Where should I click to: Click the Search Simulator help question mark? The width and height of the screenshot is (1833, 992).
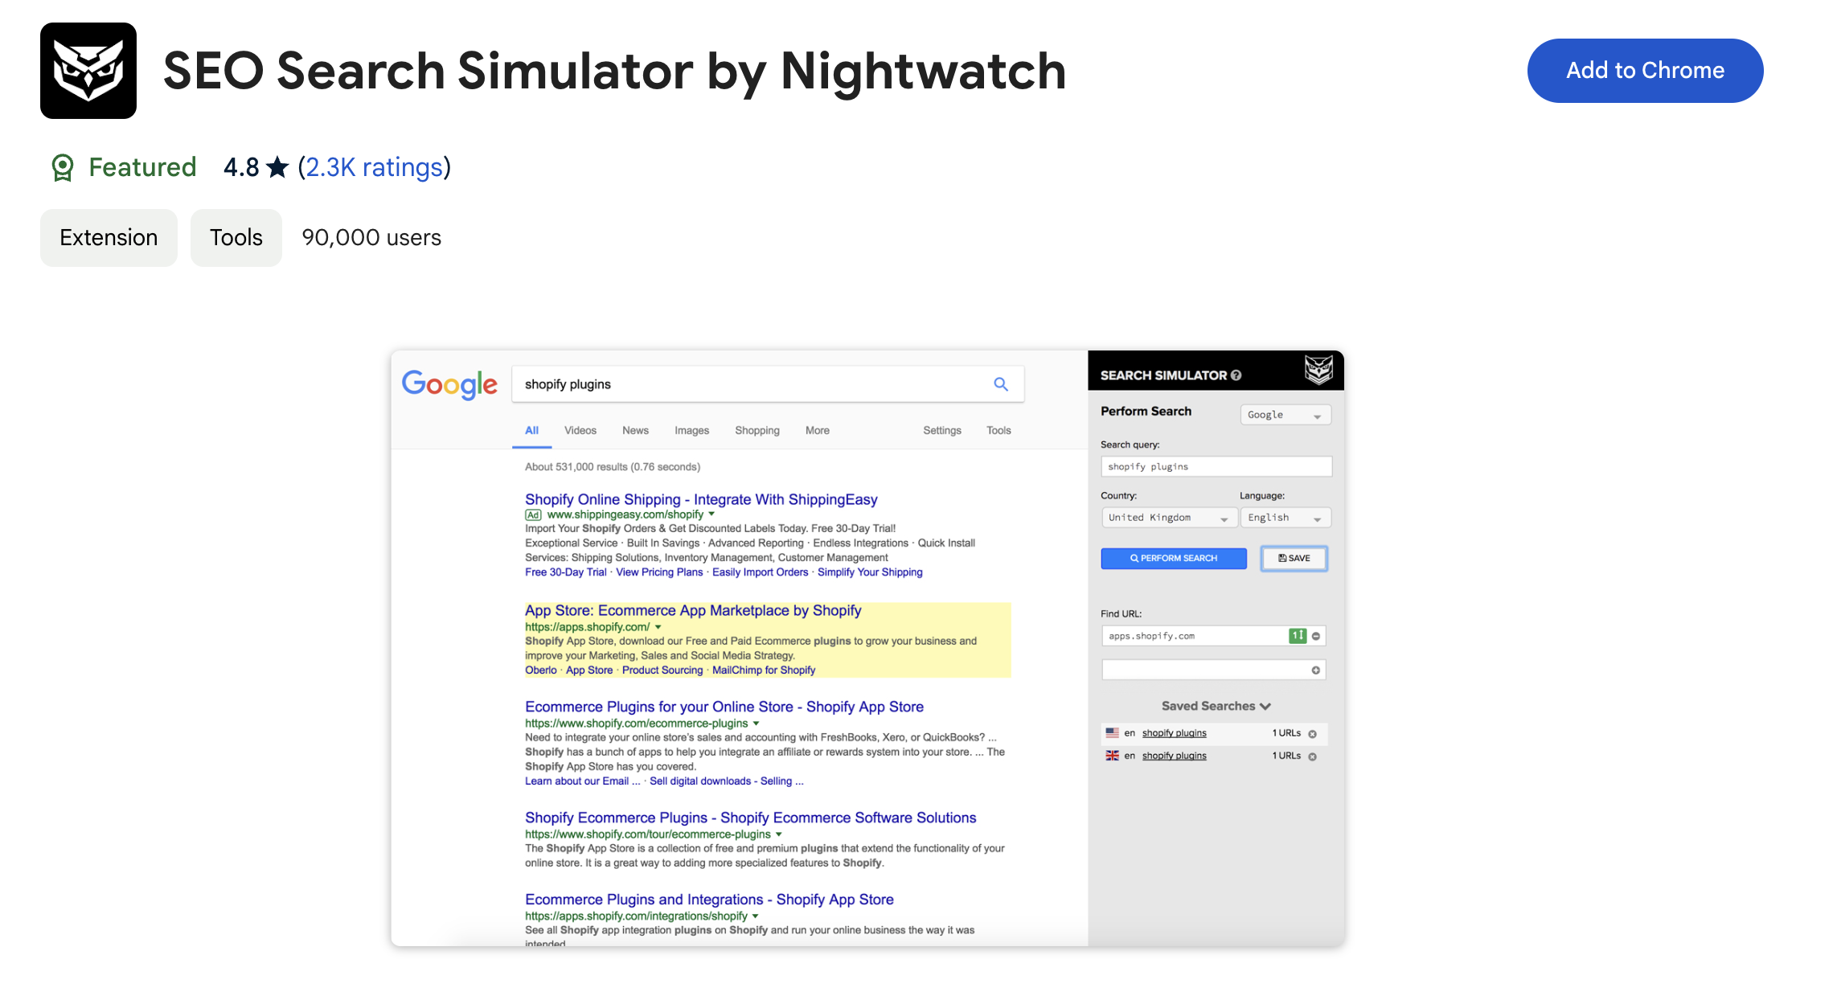[1236, 375]
